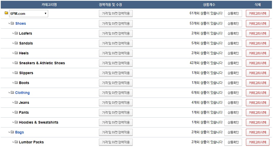Click 카테고리삭제 for the 6PM.com row

(x=257, y=13)
